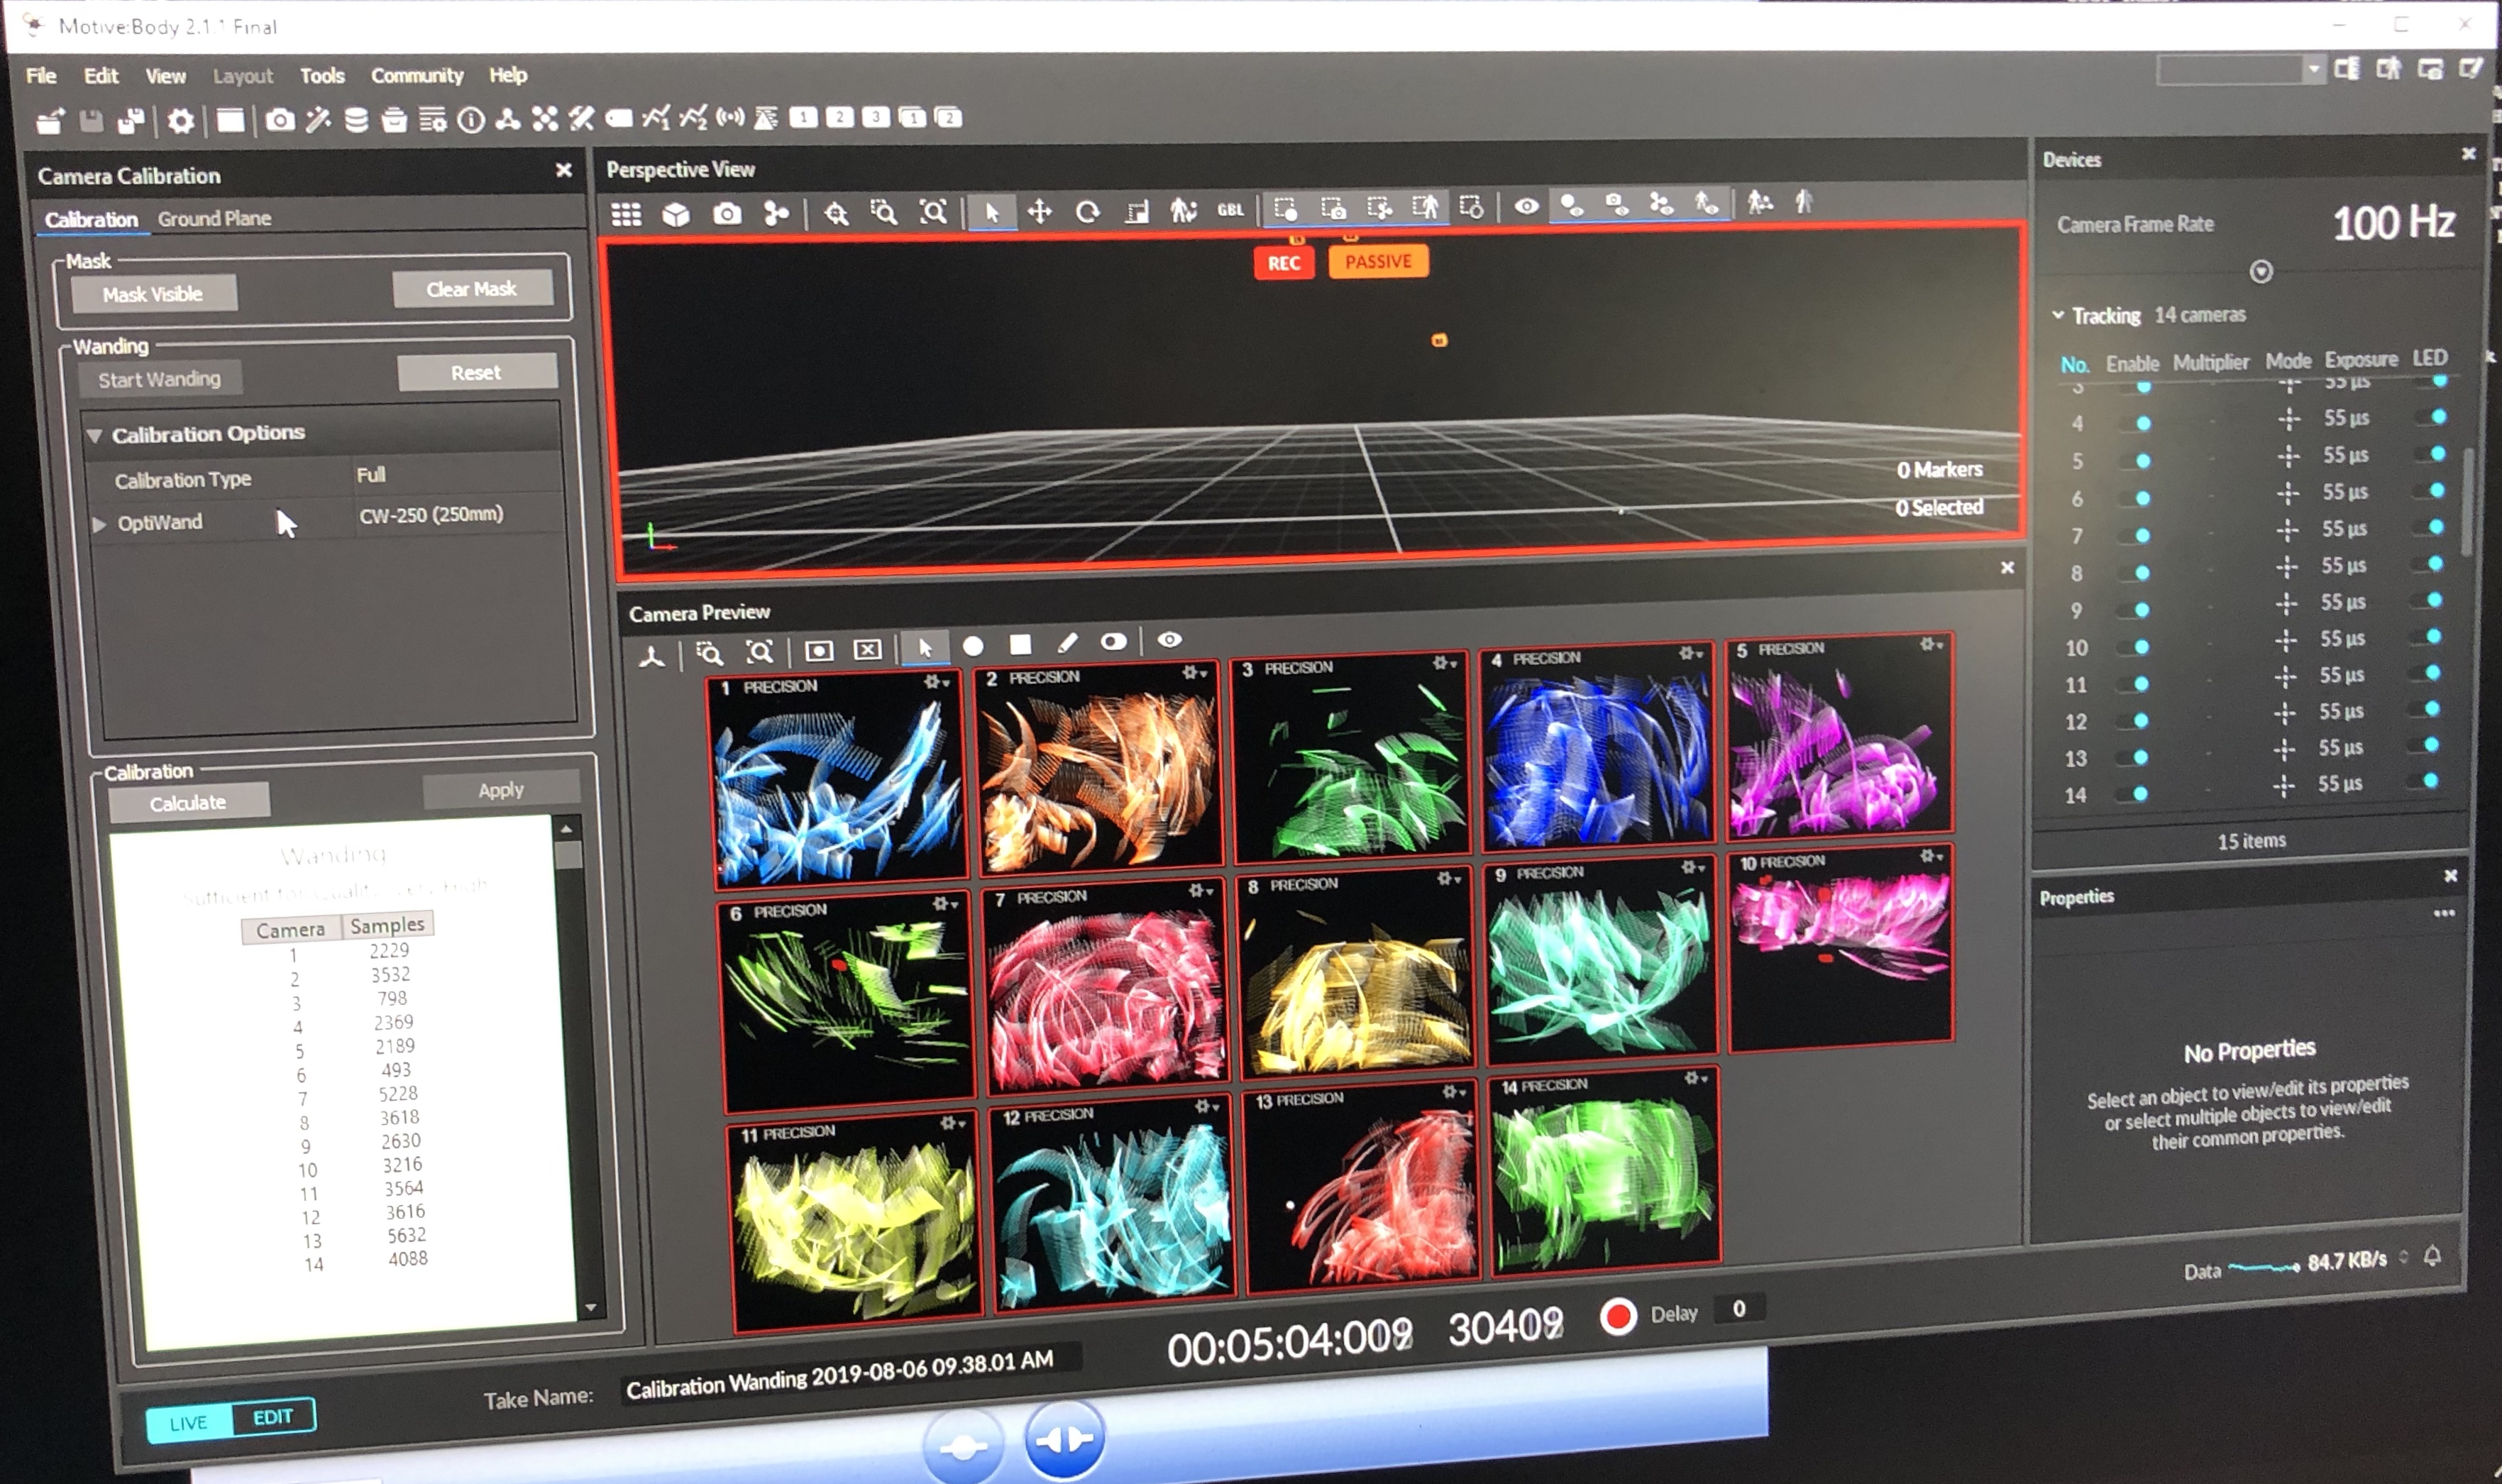Click the zoom to fit icon in Camera Preview
The image size is (2502, 1484).
pyautogui.click(x=760, y=652)
